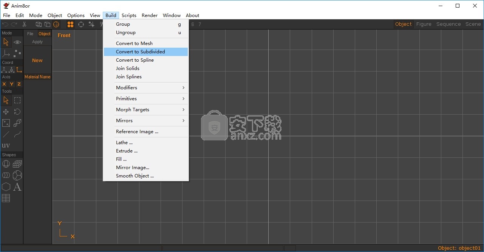Select Point Edit dots mode icon
The height and width of the screenshot is (252, 484).
pyautogui.click(x=17, y=53)
